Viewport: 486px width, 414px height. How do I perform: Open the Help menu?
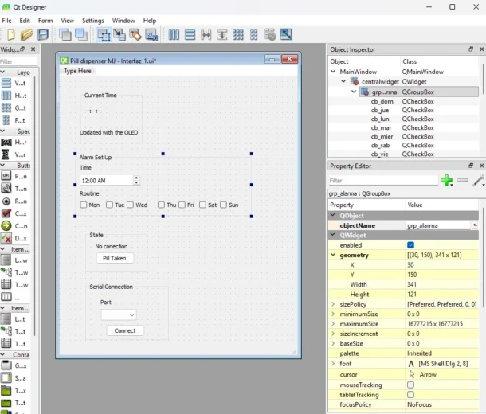click(x=150, y=21)
